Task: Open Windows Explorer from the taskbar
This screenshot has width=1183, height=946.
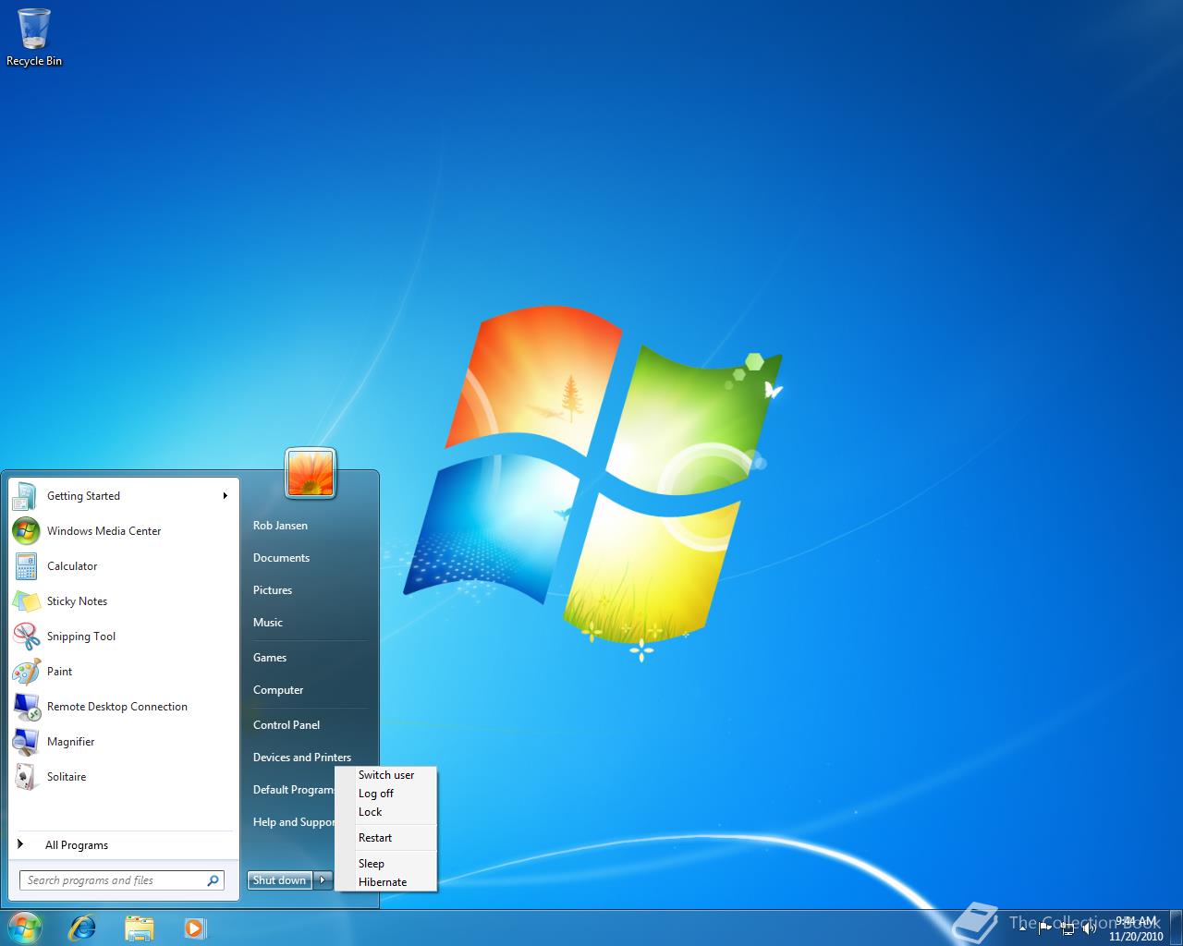Action: click(139, 928)
